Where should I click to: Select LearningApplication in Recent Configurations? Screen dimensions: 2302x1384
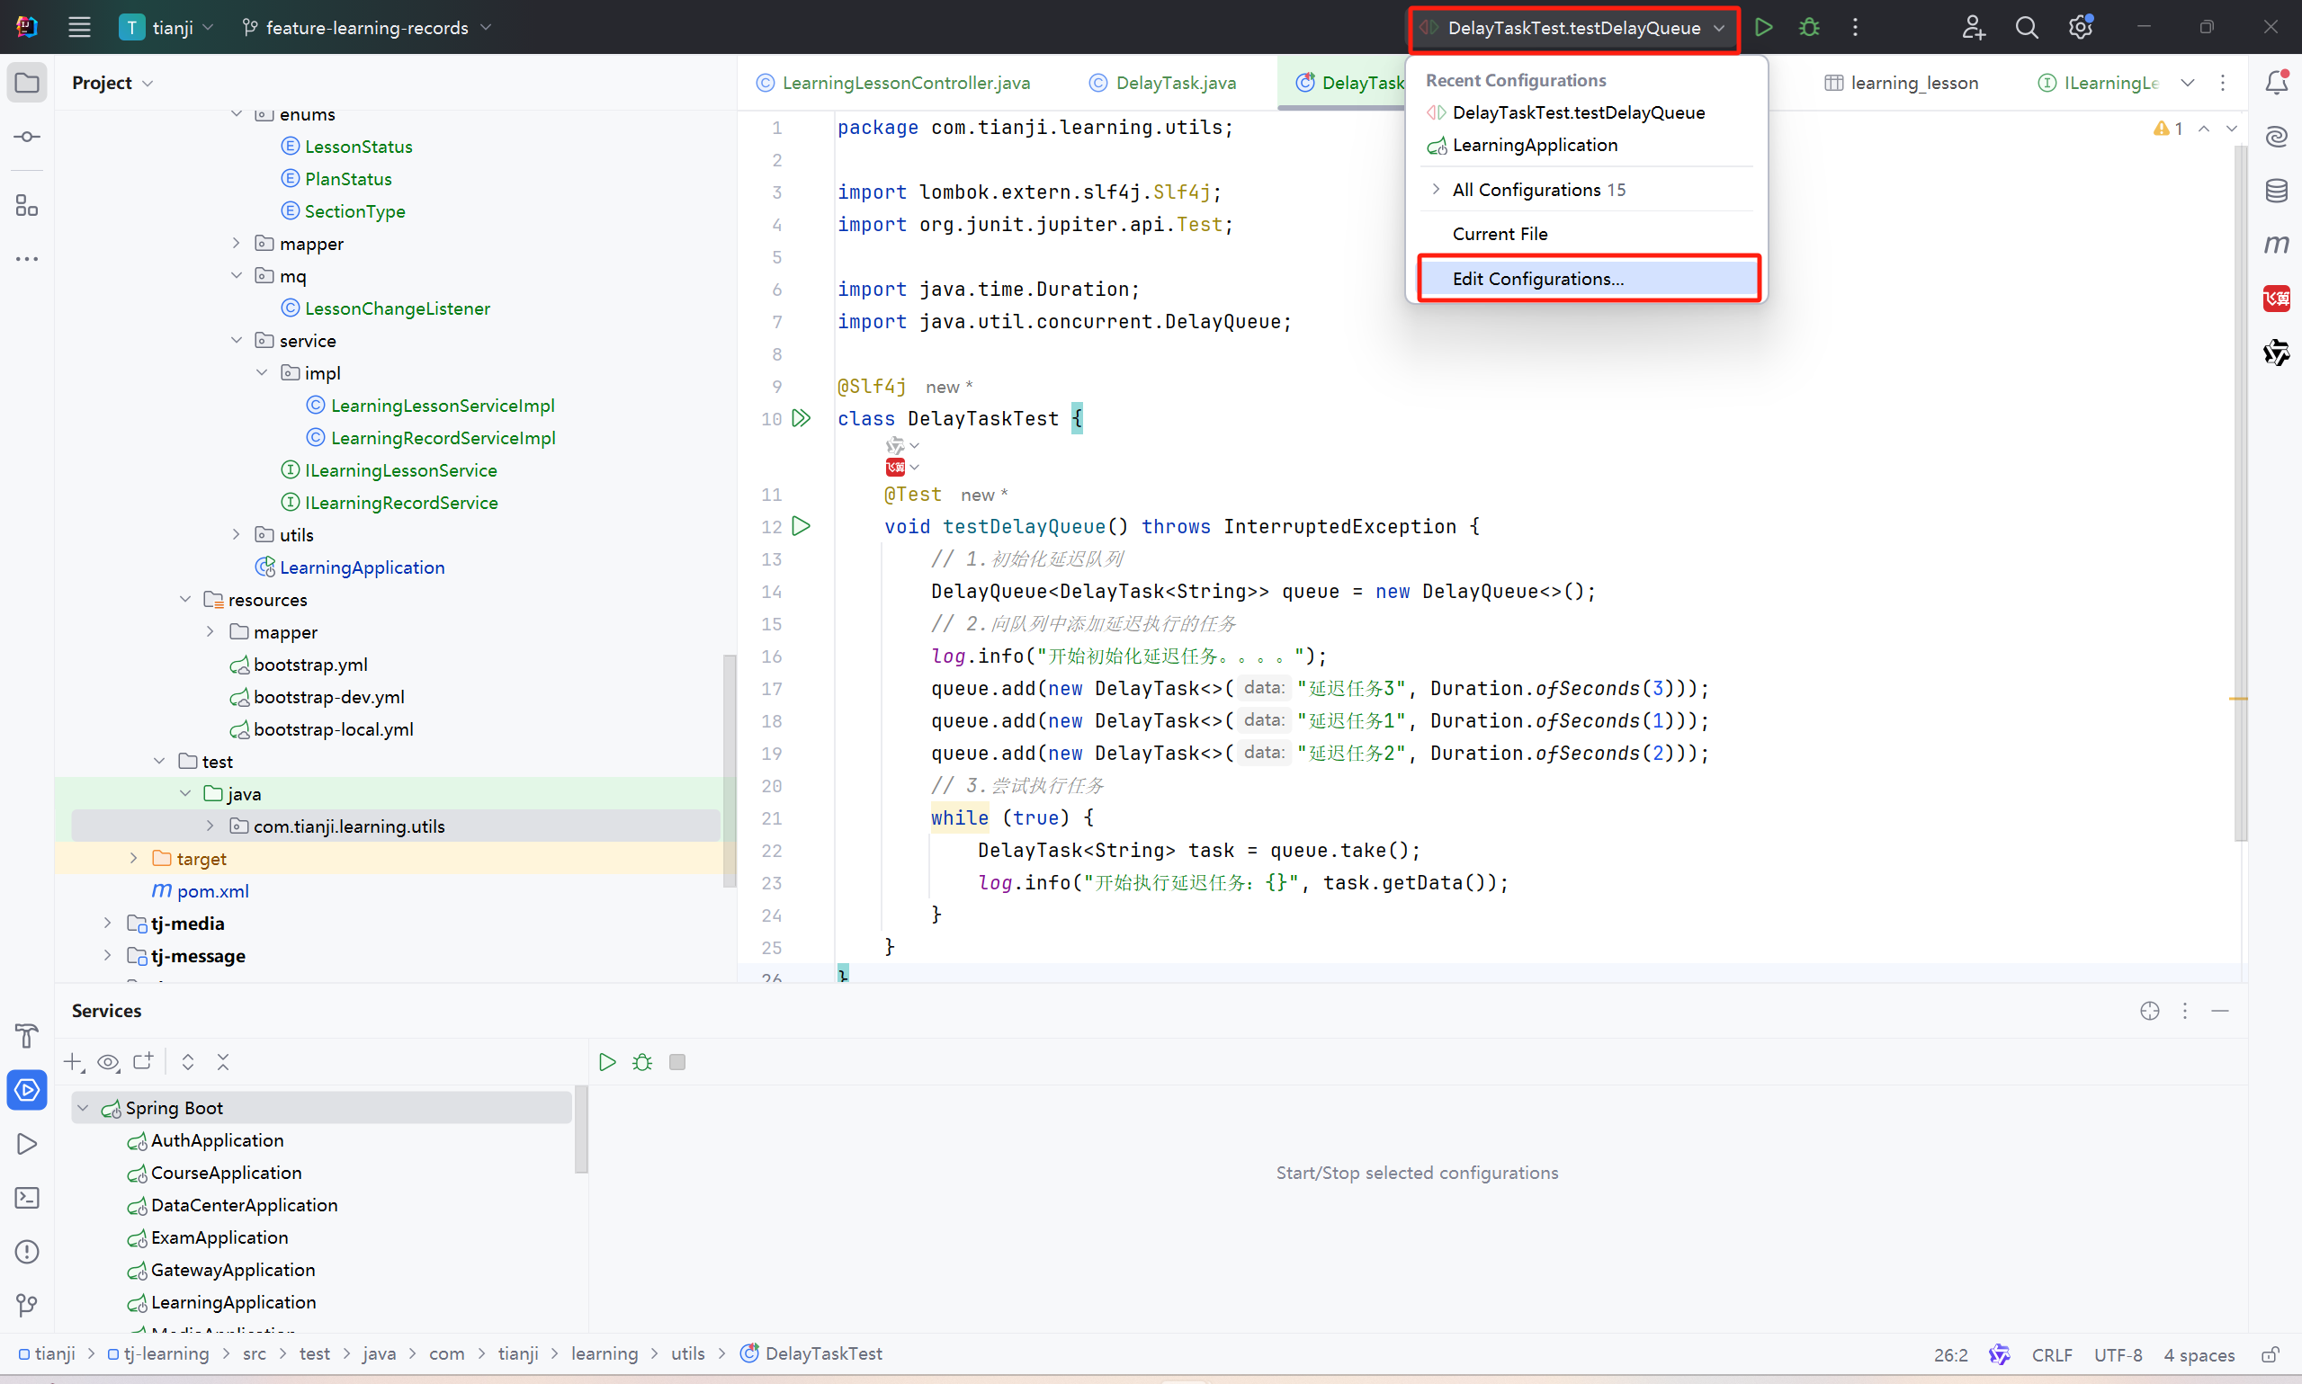tap(1535, 145)
